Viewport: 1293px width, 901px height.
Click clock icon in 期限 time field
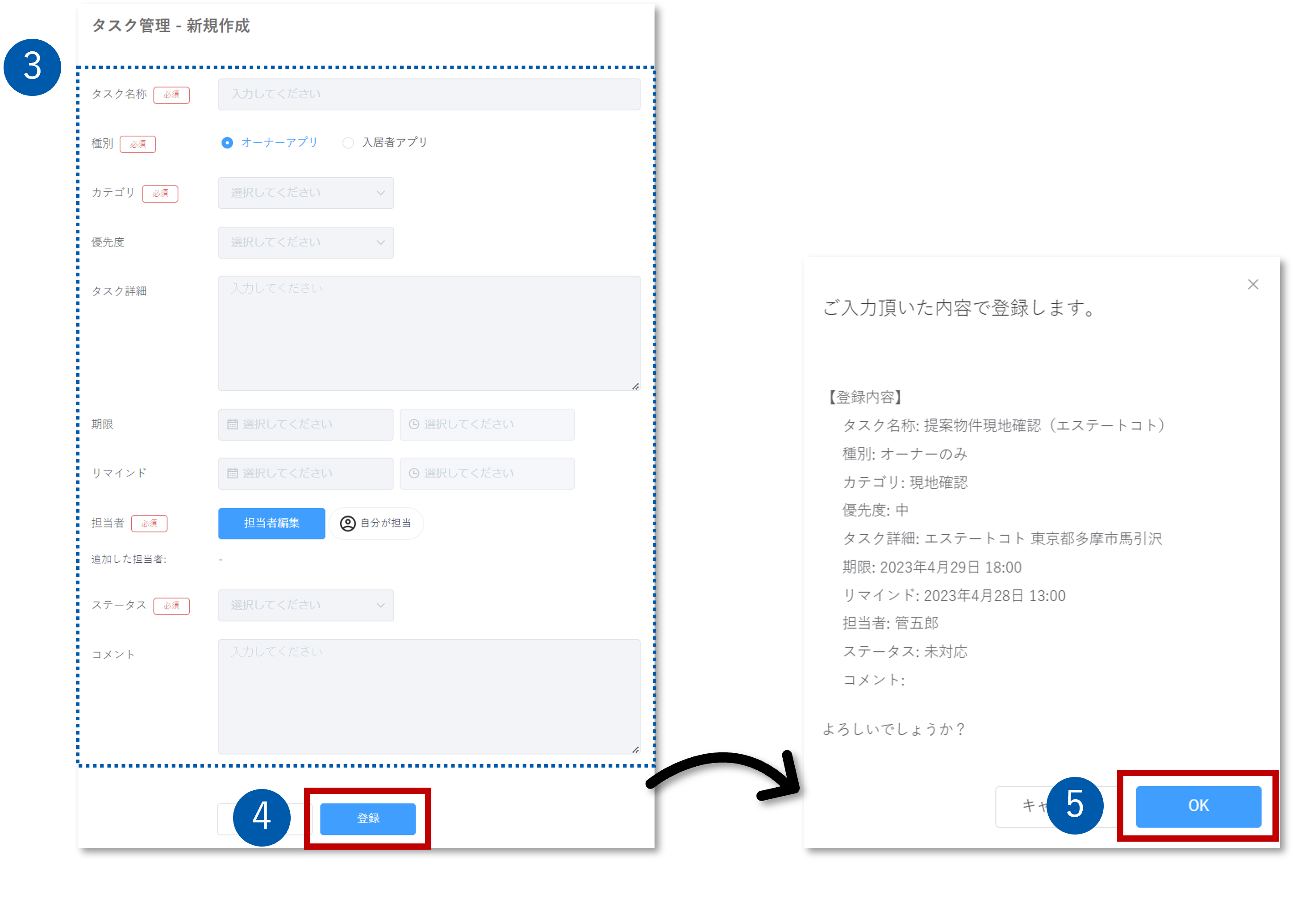click(x=414, y=424)
